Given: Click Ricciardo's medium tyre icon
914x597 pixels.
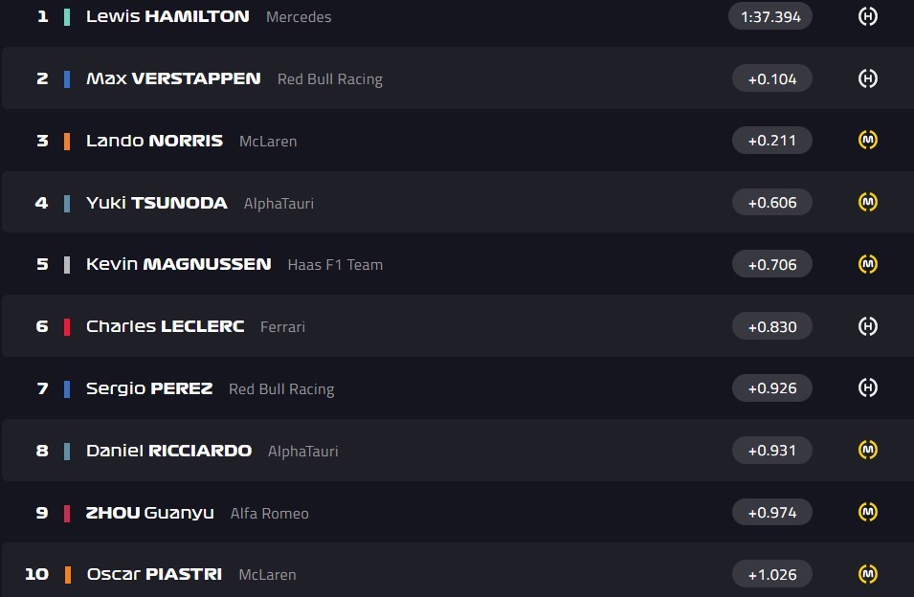Looking at the screenshot, I should click(867, 450).
